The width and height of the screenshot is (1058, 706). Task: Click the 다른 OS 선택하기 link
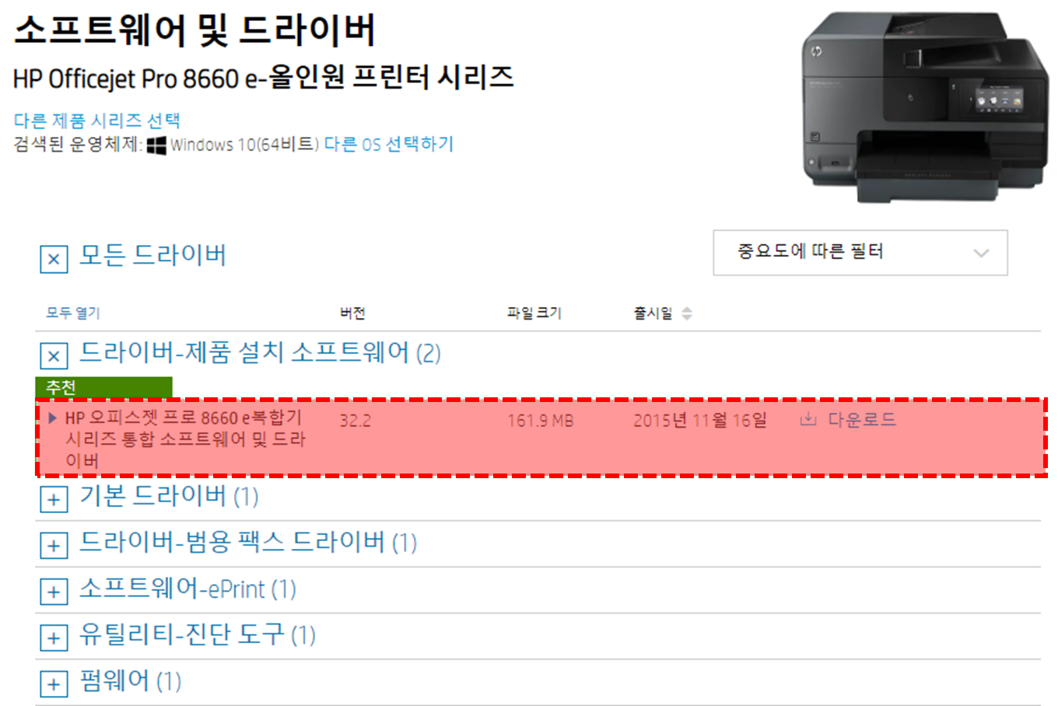tap(388, 145)
